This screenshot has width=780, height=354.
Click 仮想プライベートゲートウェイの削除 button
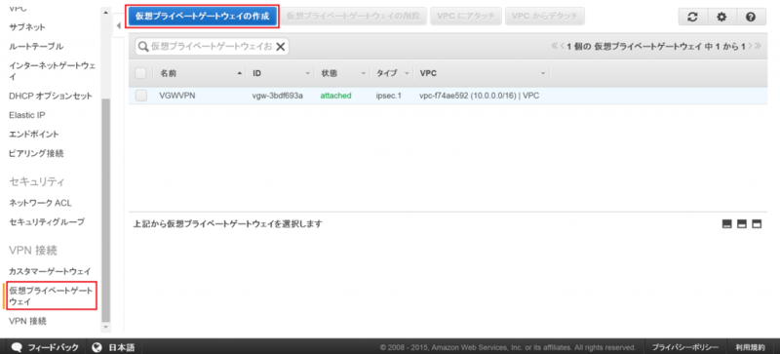(354, 16)
